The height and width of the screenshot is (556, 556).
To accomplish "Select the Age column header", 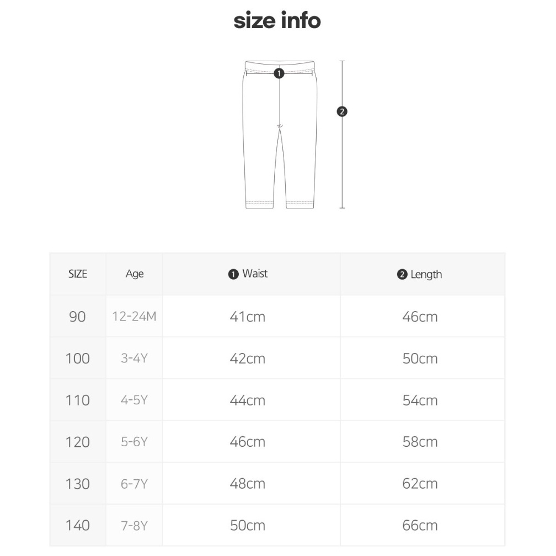I will tap(135, 274).
